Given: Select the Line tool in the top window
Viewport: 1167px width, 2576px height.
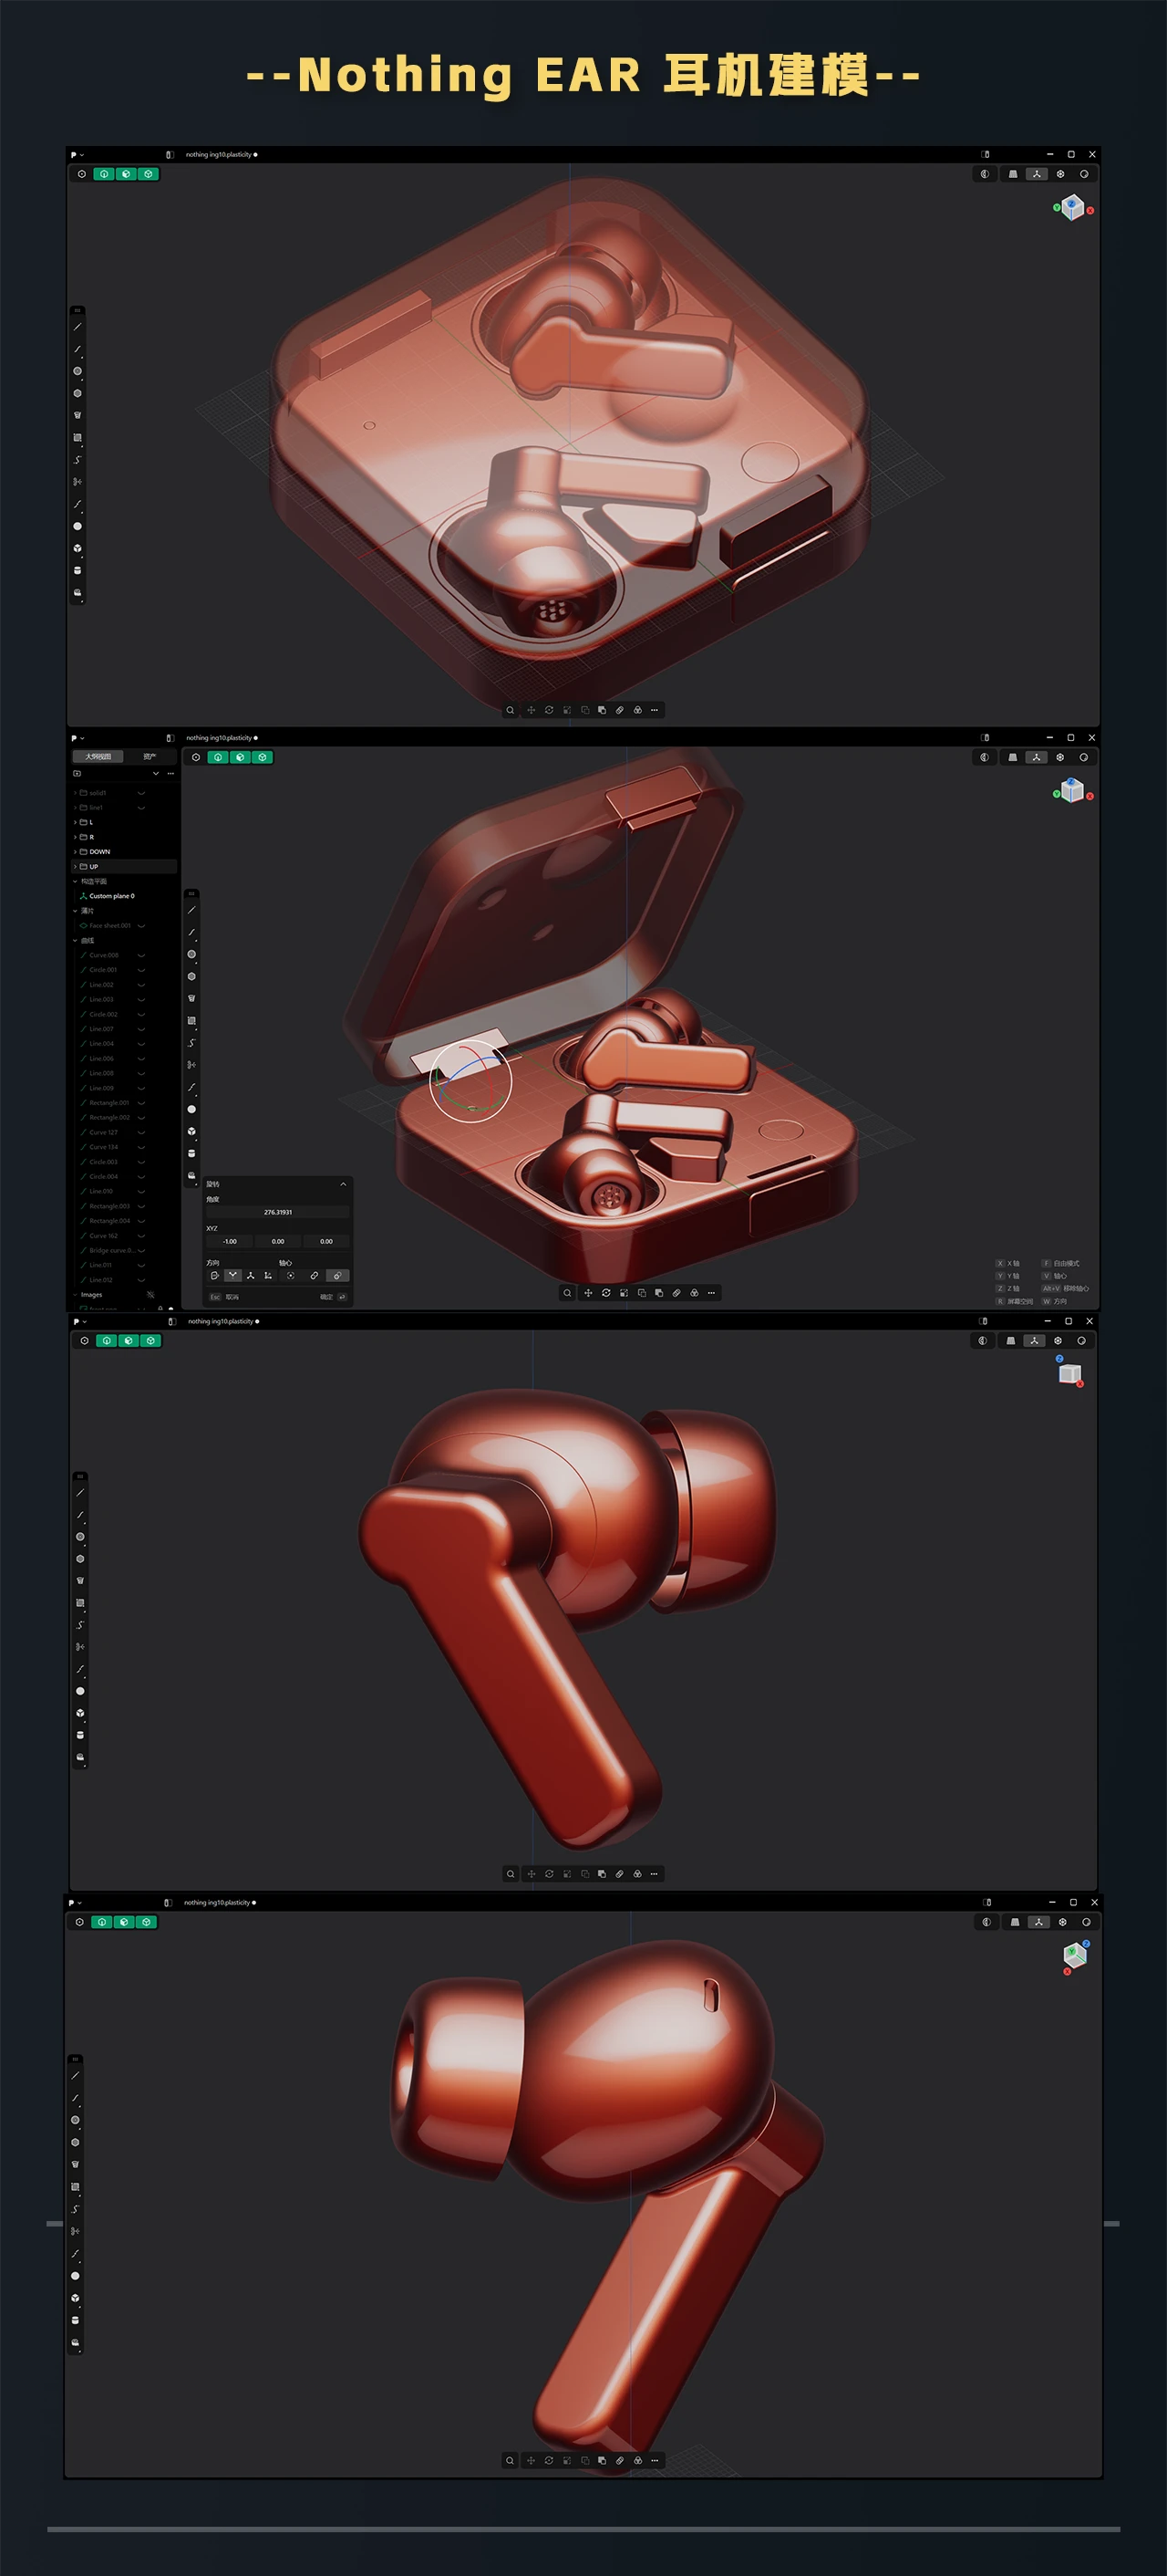Looking at the screenshot, I should click(x=77, y=327).
